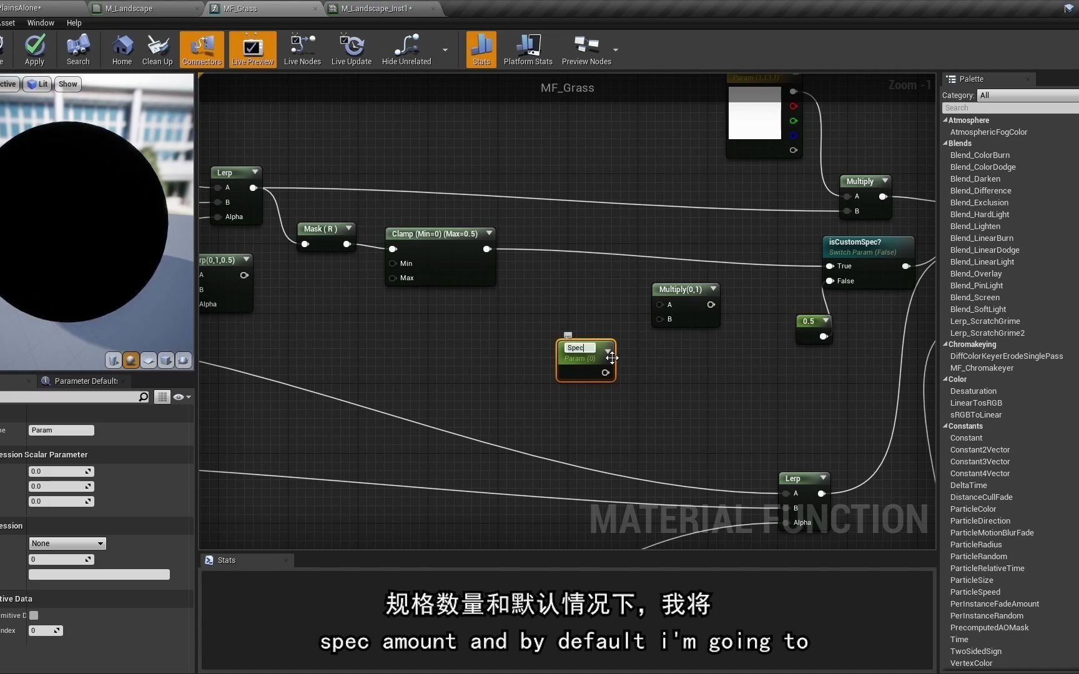1079x674 pixels.
Task: Click the Apply toolbar icon
Action: 35,50
